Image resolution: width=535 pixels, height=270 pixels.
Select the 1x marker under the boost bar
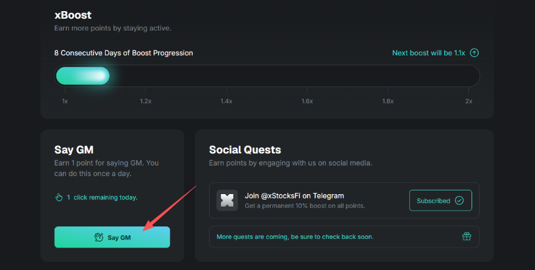tap(65, 101)
